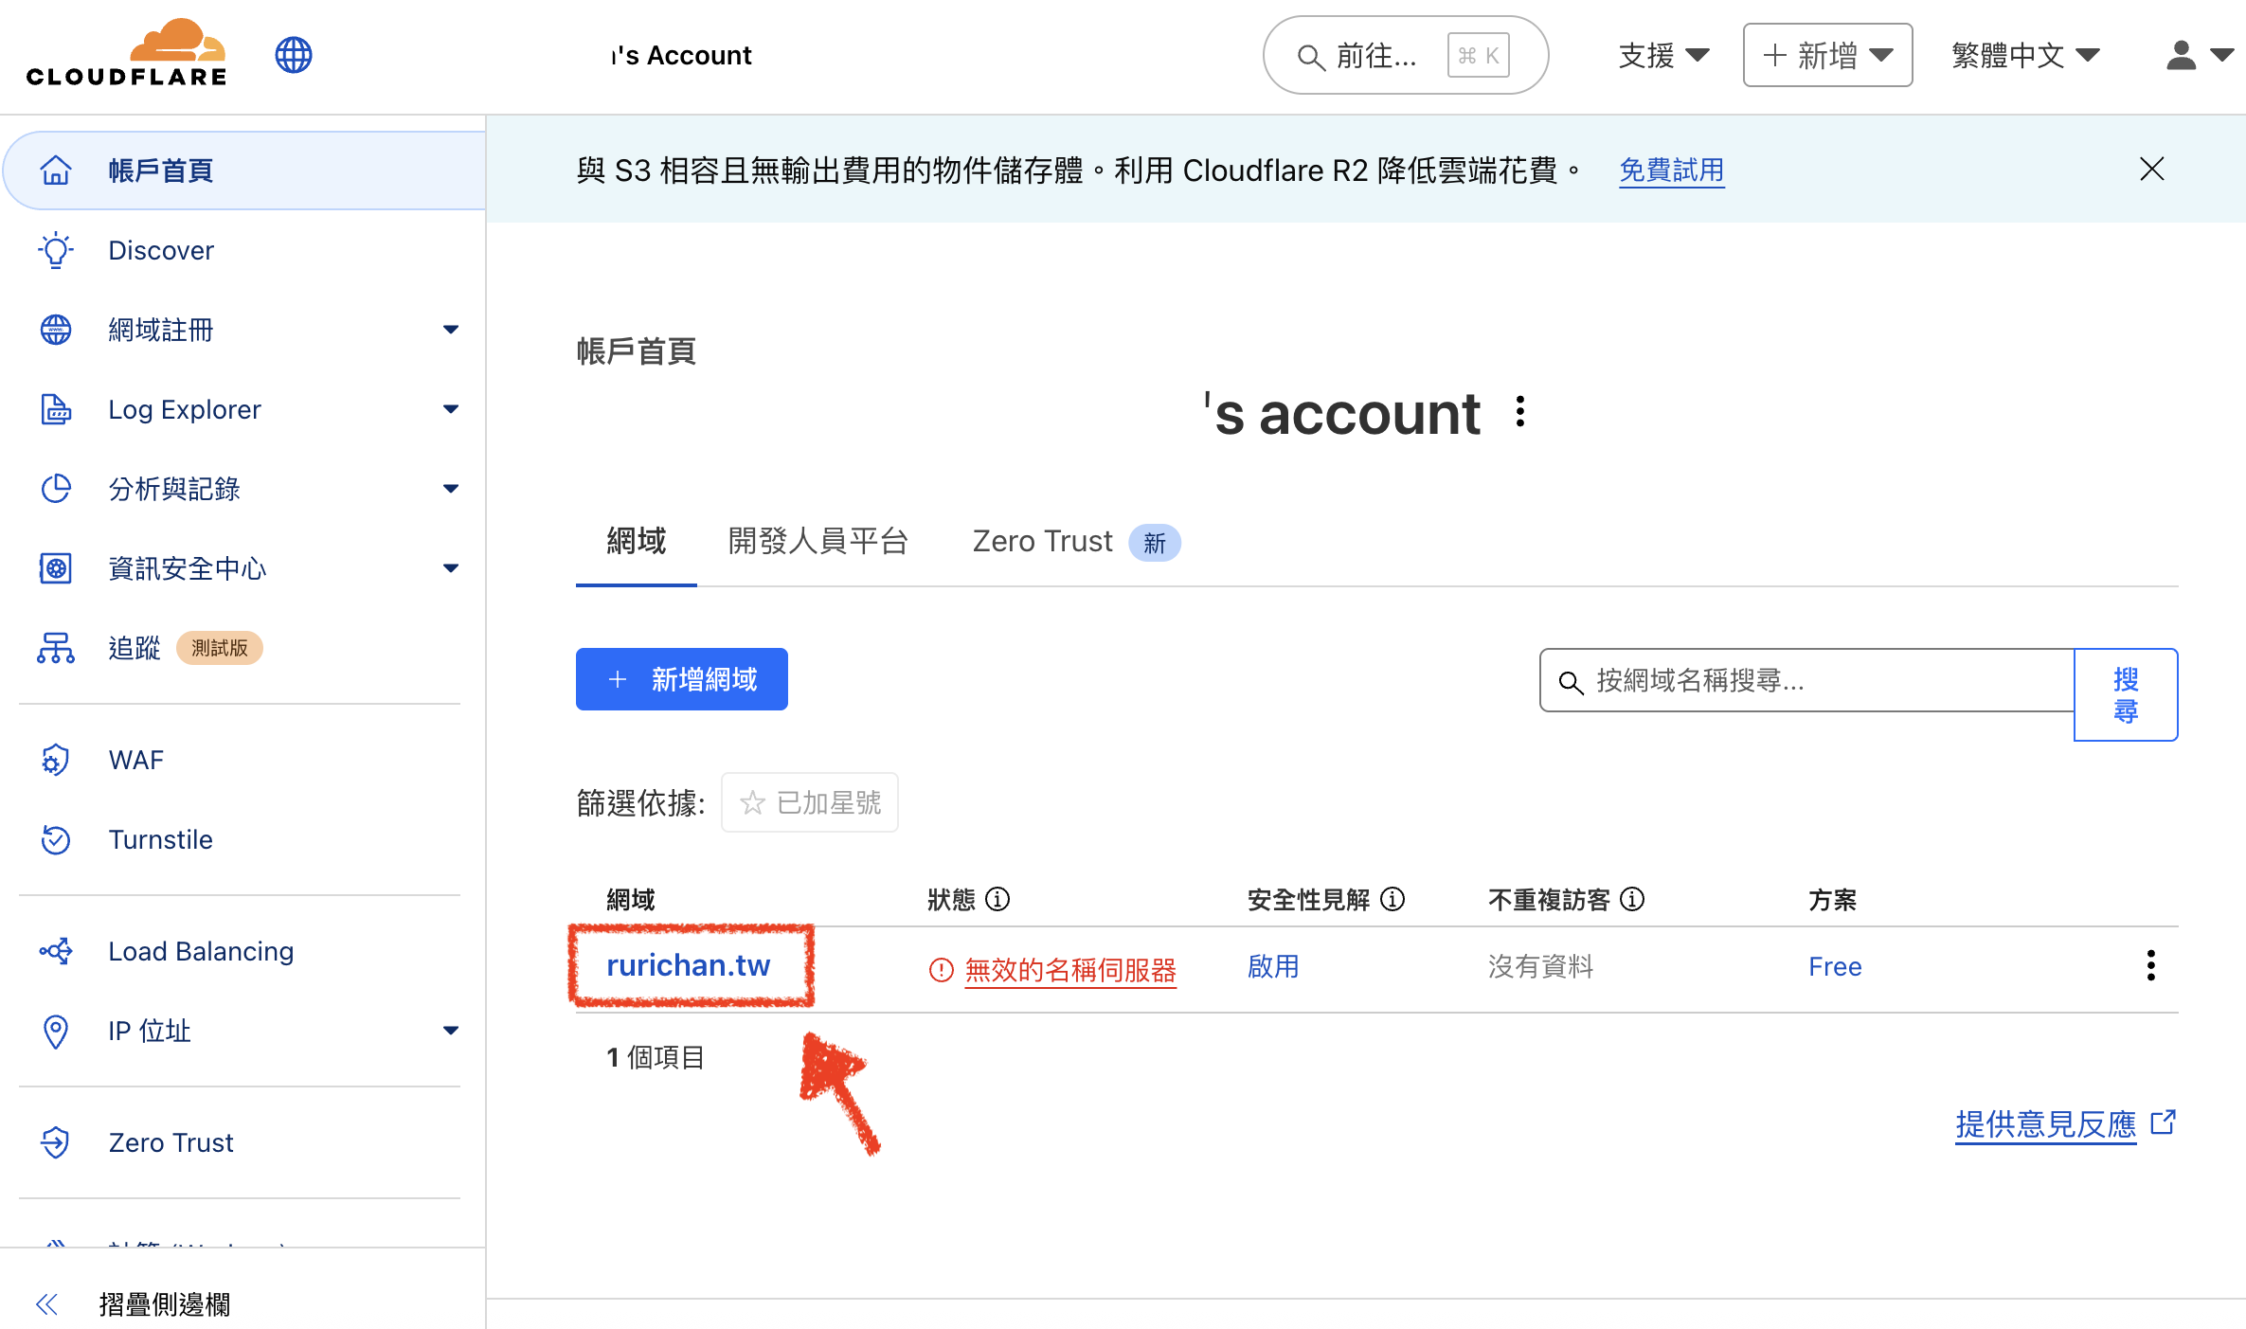Expand the analytics and logs arrow

(x=451, y=489)
